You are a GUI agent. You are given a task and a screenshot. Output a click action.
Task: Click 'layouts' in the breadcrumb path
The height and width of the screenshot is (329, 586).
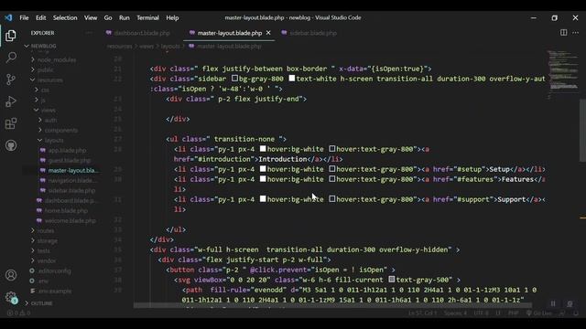coord(170,47)
